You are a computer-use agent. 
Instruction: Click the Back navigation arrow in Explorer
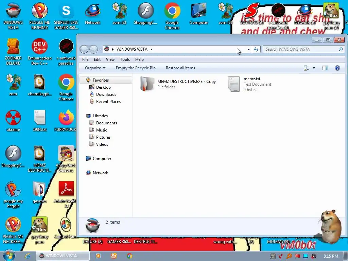(x=84, y=49)
